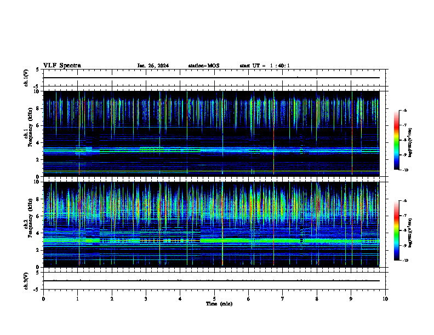Click the ch.1(V) waveform trace panel
The width and height of the screenshot is (434, 335).
(x=214, y=78)
